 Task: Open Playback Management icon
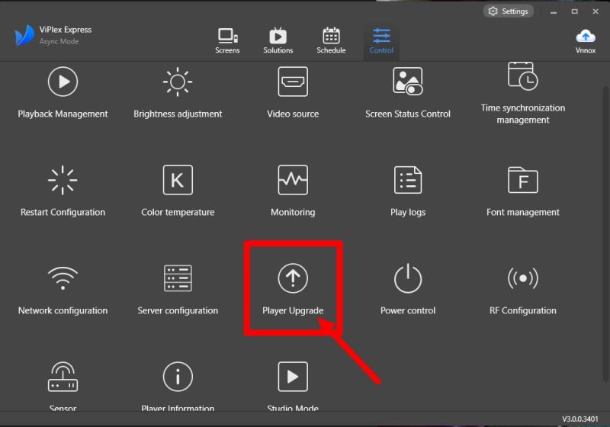(x=63, y=82)
